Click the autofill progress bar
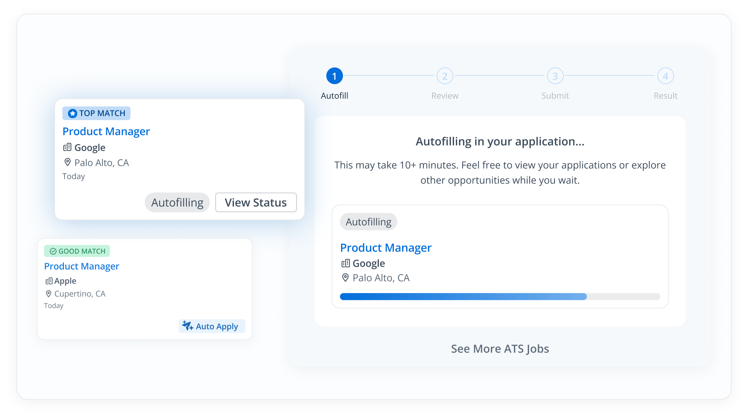 [x=500, y=297]
